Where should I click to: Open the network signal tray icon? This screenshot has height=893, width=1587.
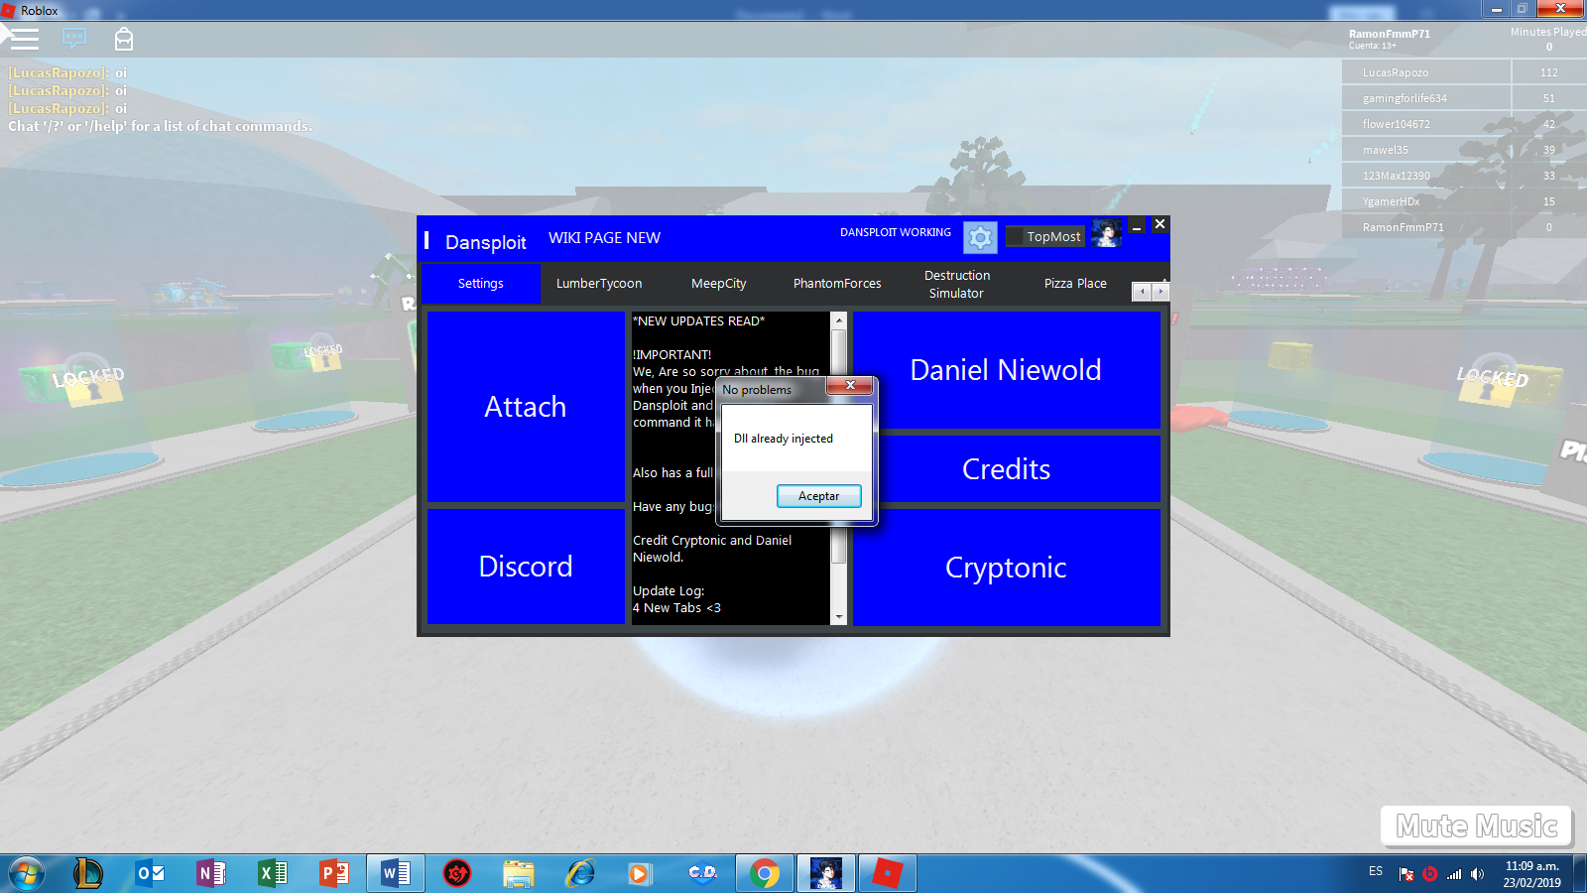1454,874
